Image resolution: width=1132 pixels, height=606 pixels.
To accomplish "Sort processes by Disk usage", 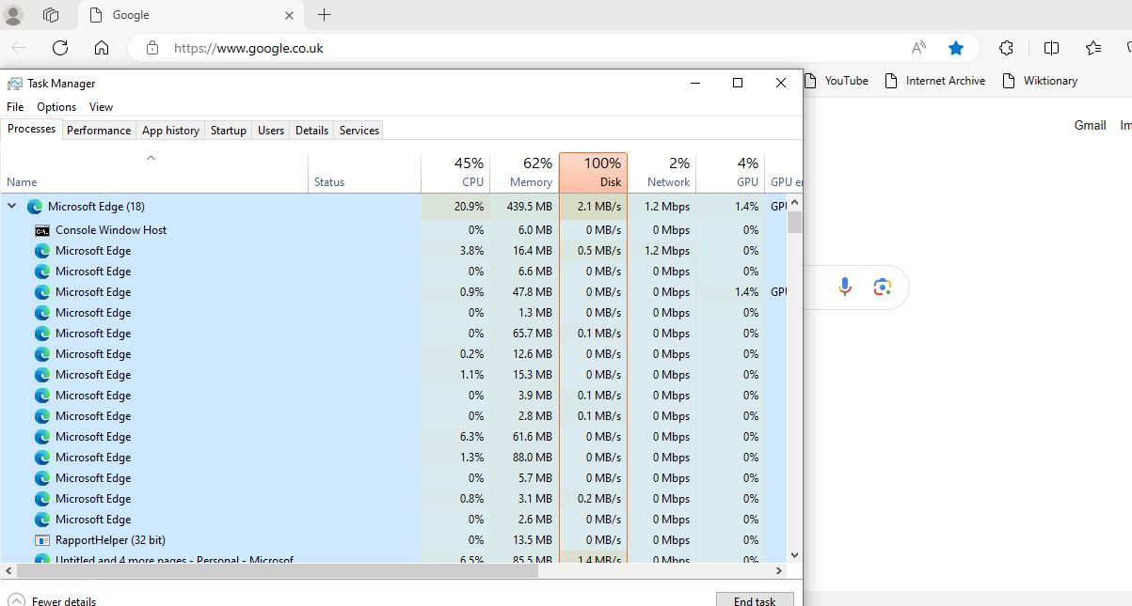I will 593,173.
